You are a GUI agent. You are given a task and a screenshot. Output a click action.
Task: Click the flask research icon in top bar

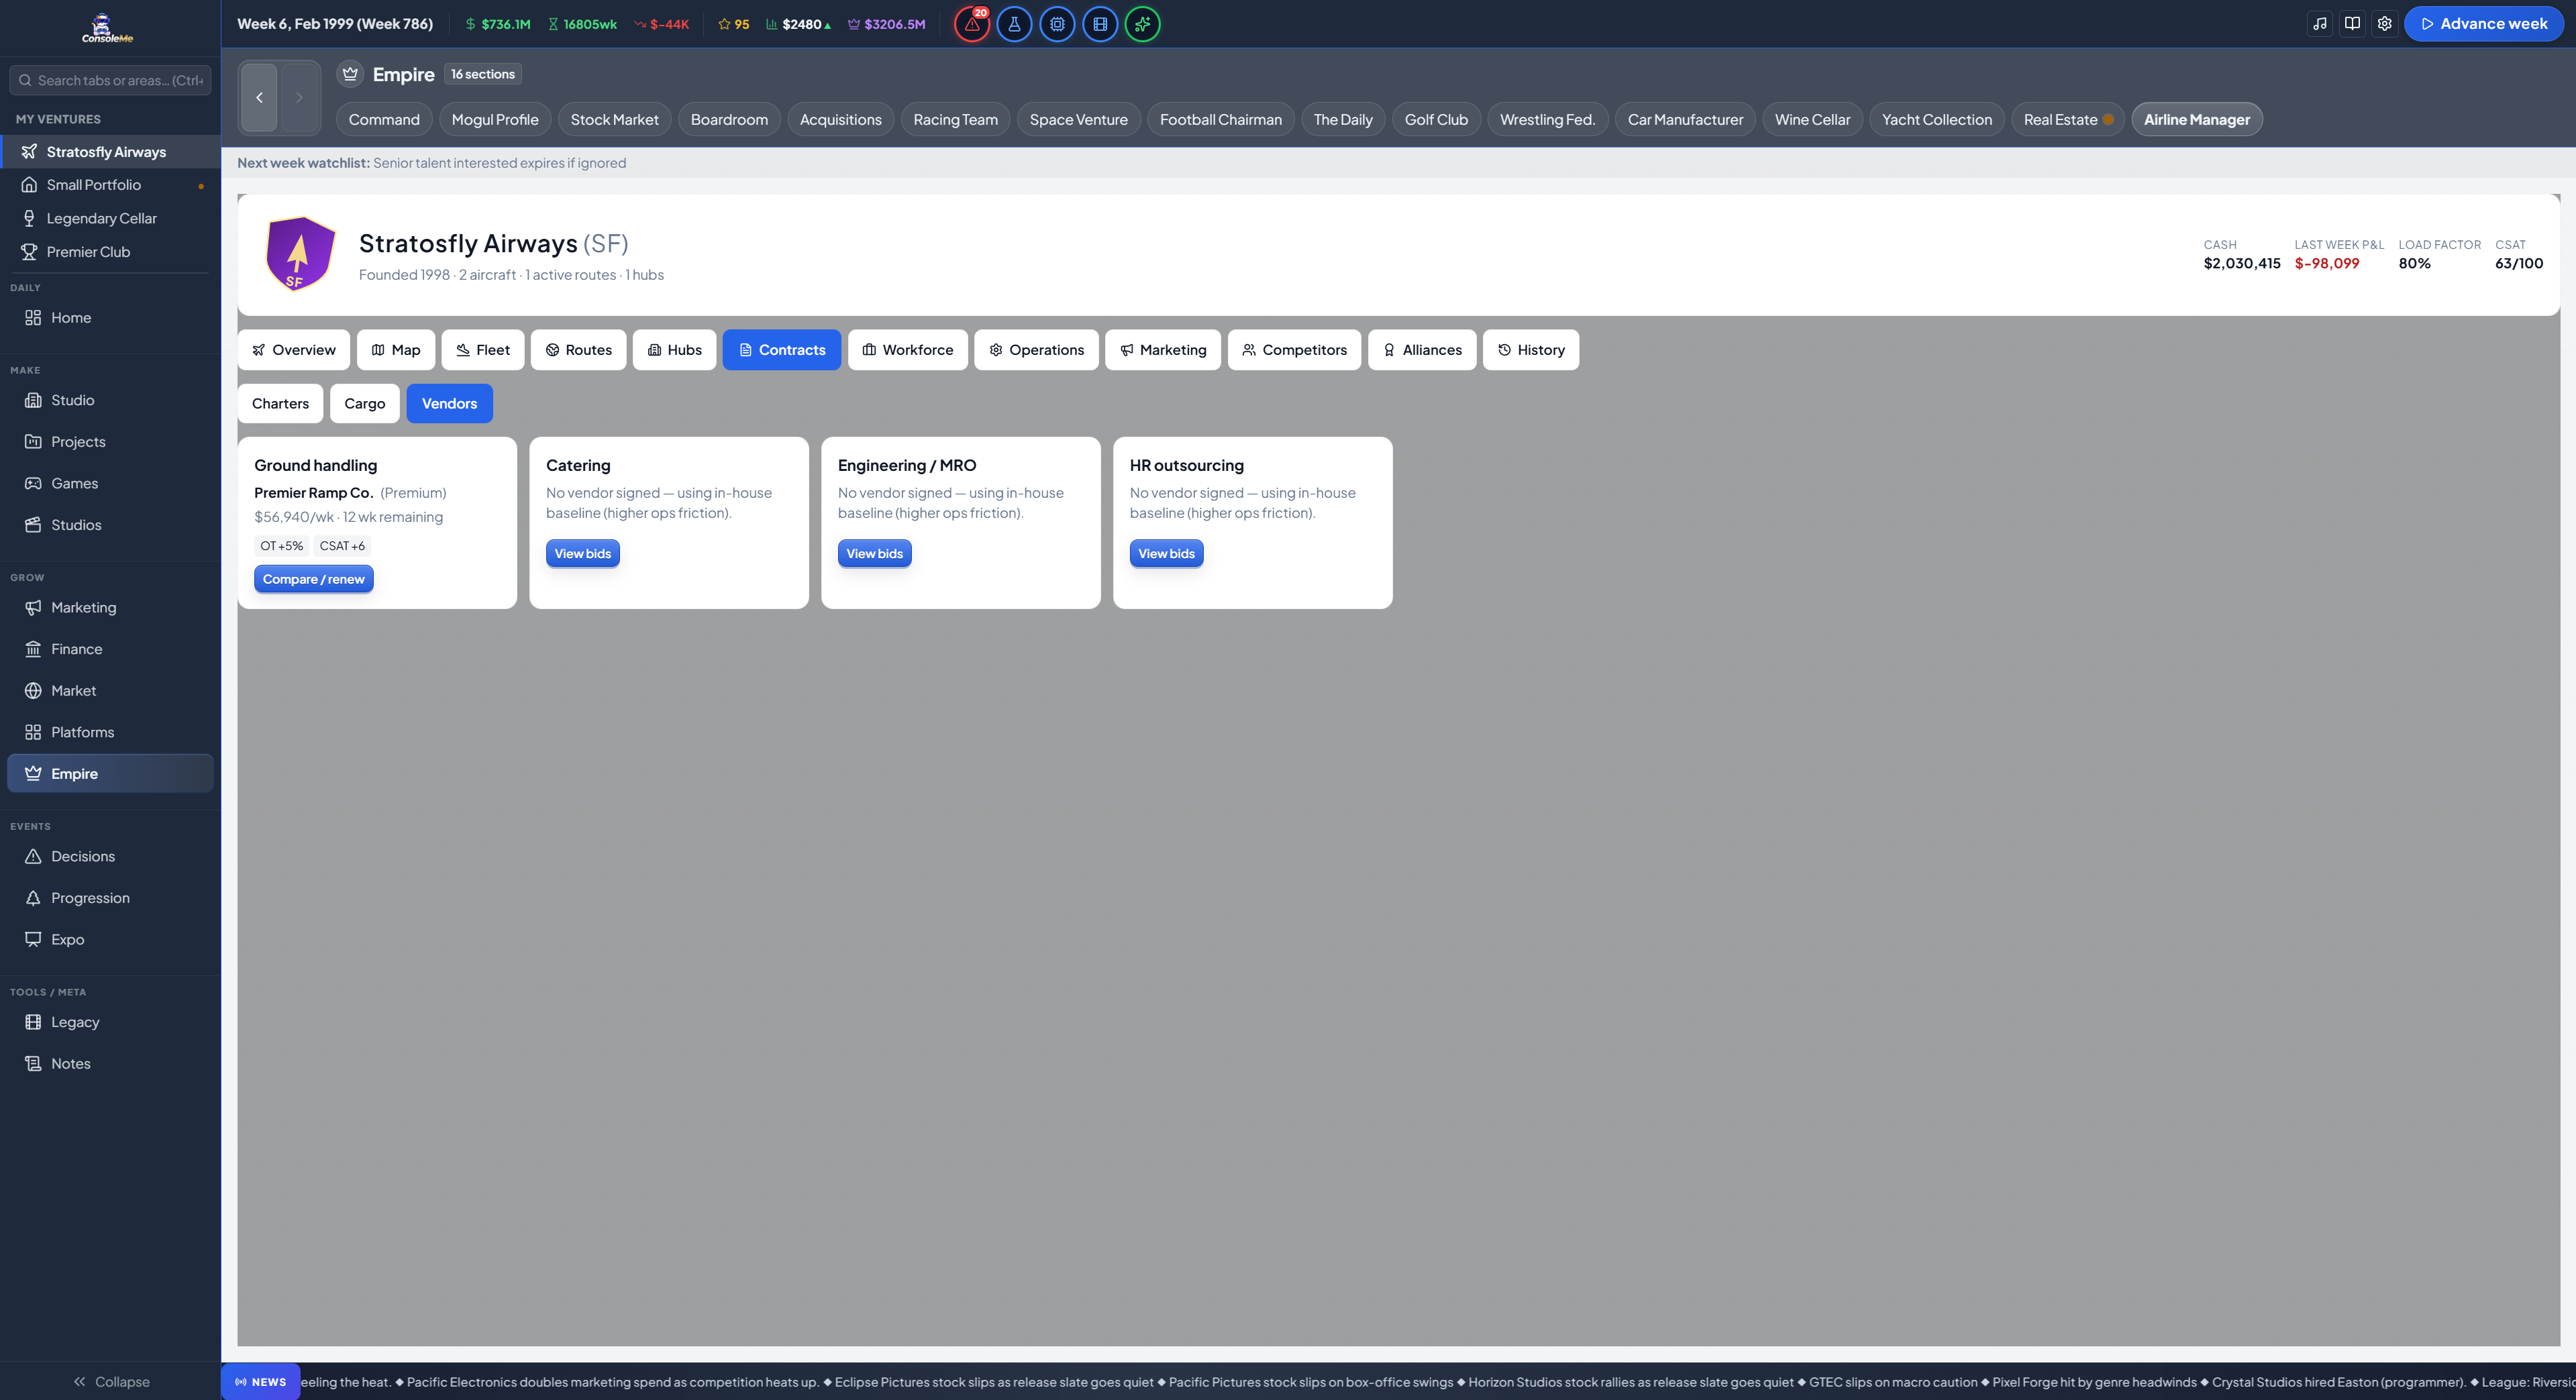(1014, 24)
